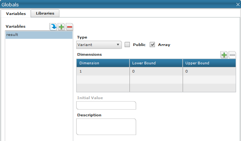Viewport: 241px width, 141px height.
Task: Click the Lower Bound column header
Action: pyautogui.click(x=156, y=63)
